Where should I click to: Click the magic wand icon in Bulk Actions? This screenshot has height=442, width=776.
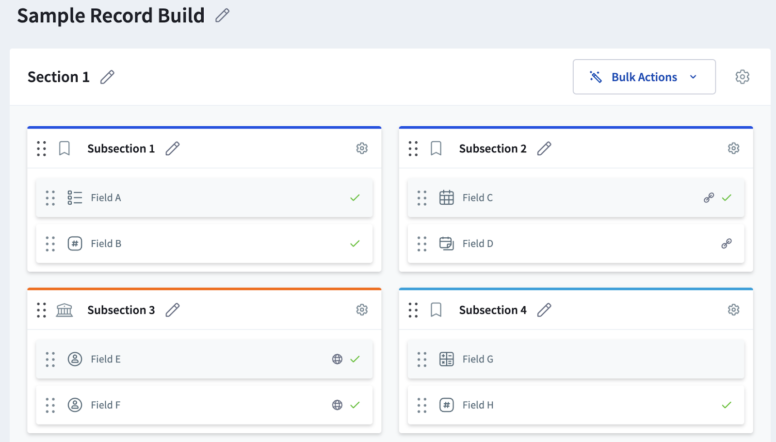[595, 77]
